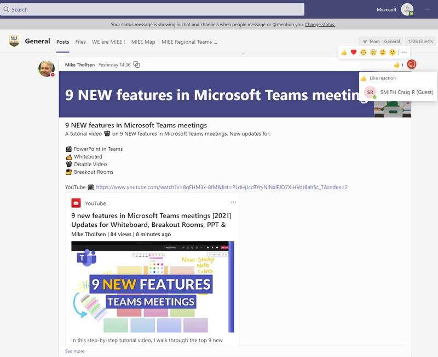Click the Whiteboard bullet line
Image resolution: width=438 pixels, height=357 pixels.
point(84,157)
